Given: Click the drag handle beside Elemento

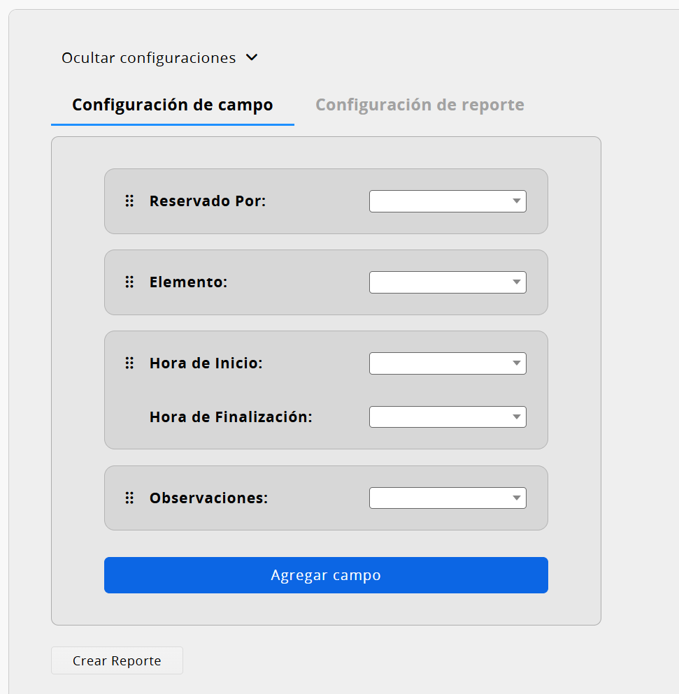Looking at the screenshot, I should [129, 282].
